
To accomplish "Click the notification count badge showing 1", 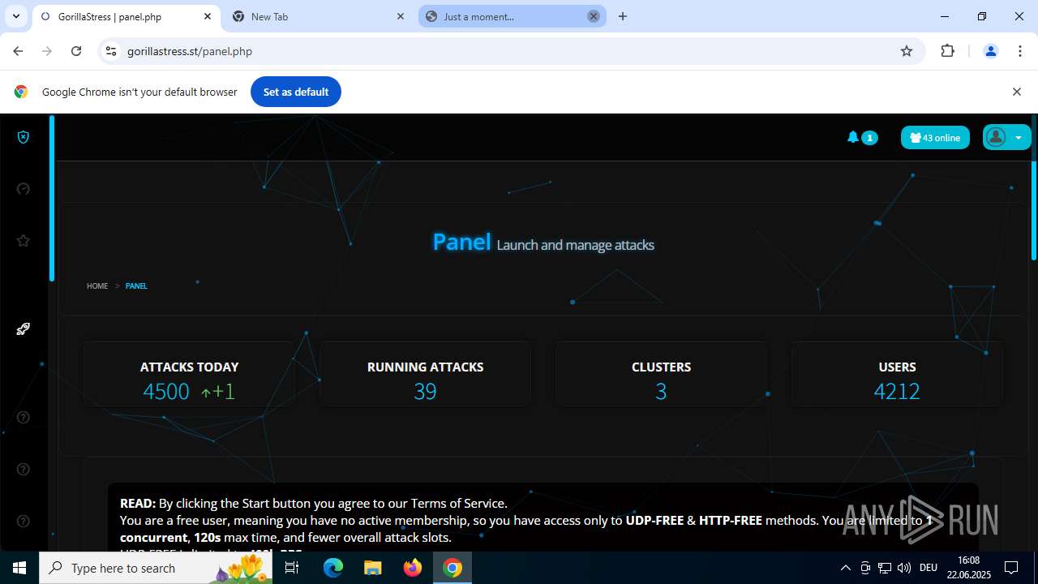I will coord(869,138).
